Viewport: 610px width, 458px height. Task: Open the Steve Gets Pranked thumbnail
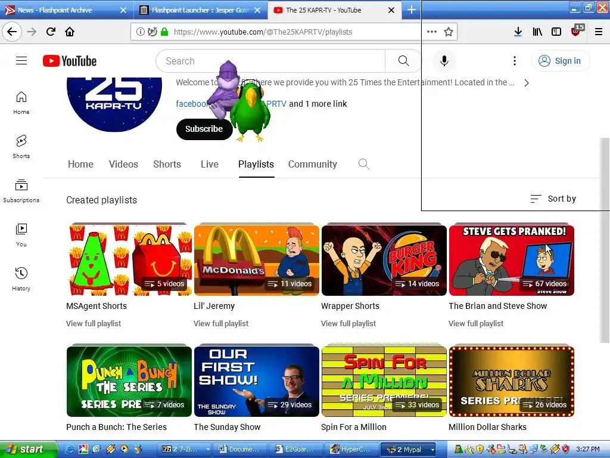click(512, 260)
